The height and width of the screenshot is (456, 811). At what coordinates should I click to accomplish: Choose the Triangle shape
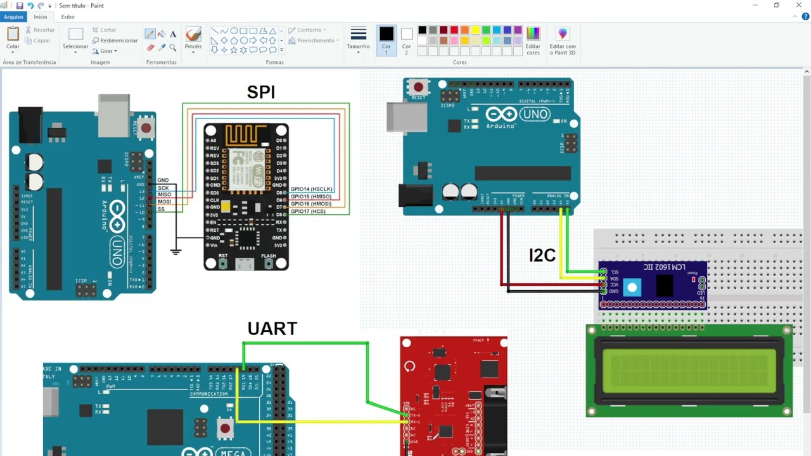[273, 31]
